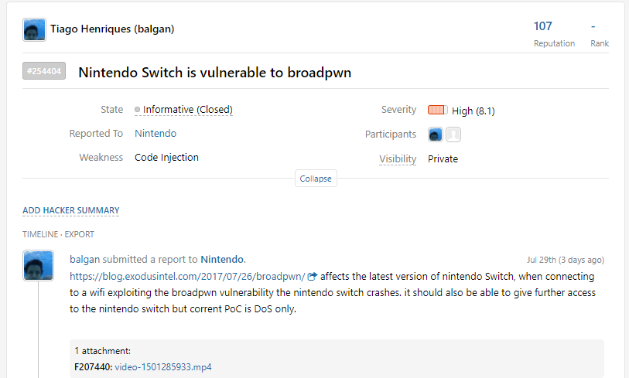Open video-1501285933.mp4 attachment

click(162, 367)
